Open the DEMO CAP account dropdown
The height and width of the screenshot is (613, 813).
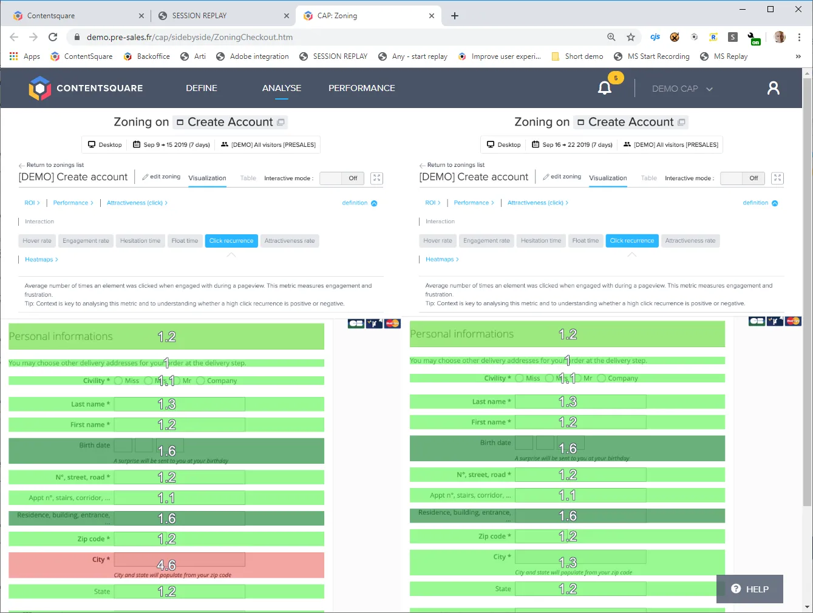click(682, 89)
